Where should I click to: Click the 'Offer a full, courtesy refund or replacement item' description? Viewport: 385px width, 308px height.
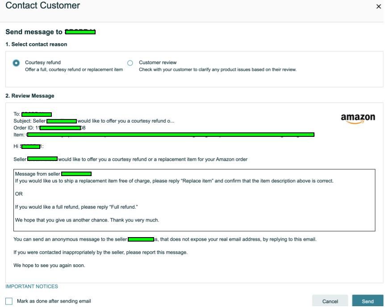point(74,70)
